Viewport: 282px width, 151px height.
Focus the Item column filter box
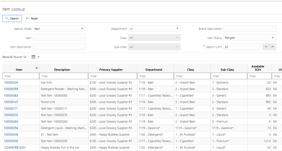click(21, 76)
